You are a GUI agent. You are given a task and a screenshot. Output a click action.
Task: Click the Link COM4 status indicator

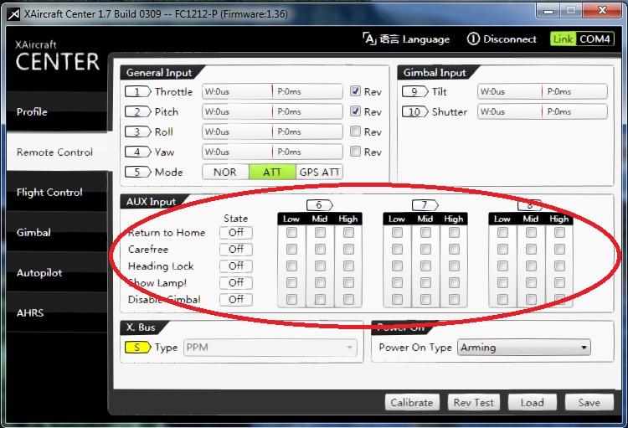[583, 39]
